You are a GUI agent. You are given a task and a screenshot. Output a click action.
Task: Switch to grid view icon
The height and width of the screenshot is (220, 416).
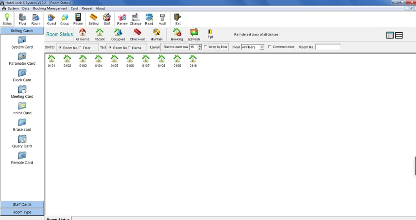pyautogui.click(x=390, y=35)
